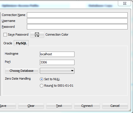
Task: Click the Port field showing 3306
Action: pyautogui.click(x=57, y=62)
